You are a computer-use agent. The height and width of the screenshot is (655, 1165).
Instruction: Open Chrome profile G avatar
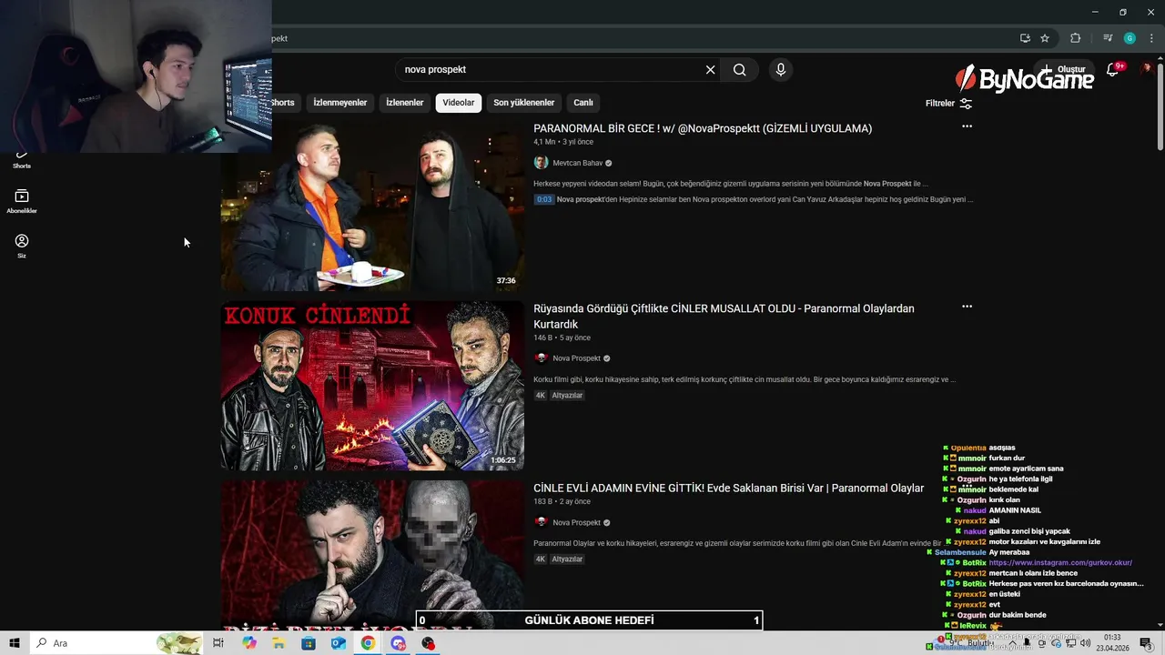click(x=1130, y=38)
